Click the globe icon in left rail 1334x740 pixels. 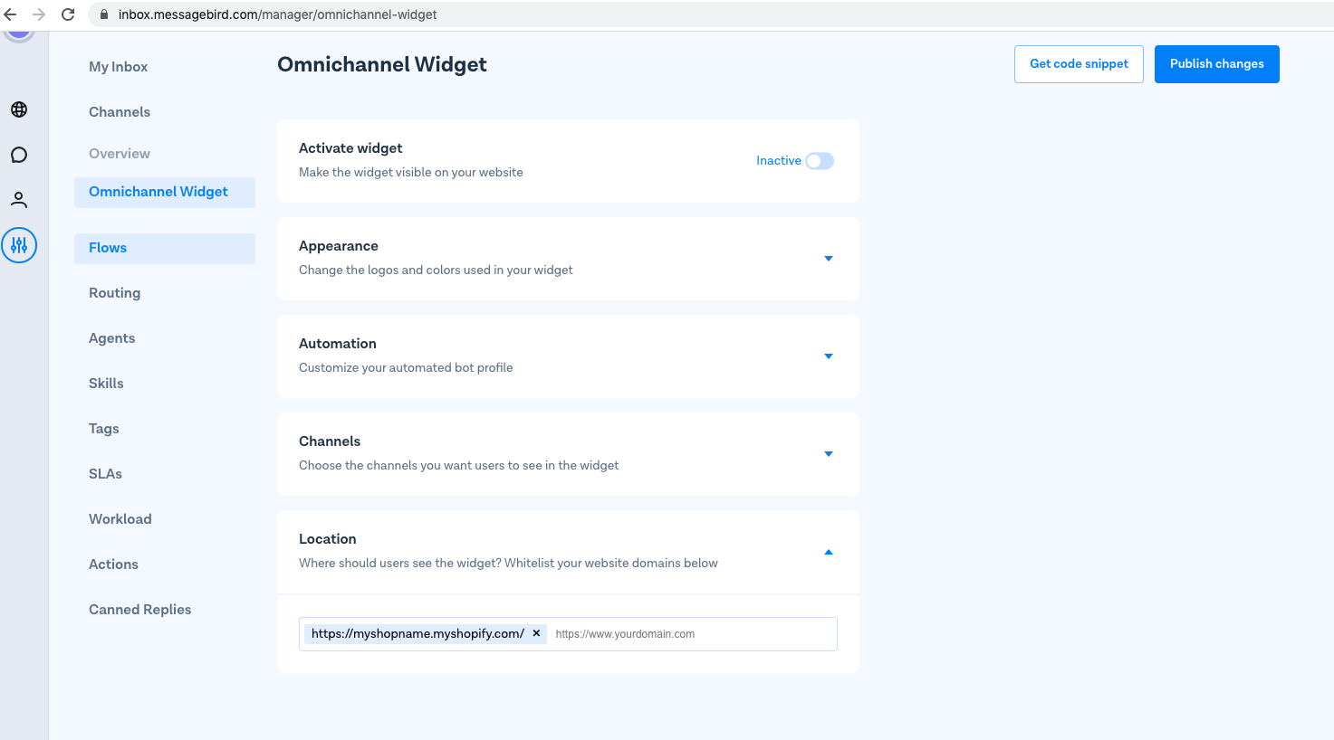[19, 109]
